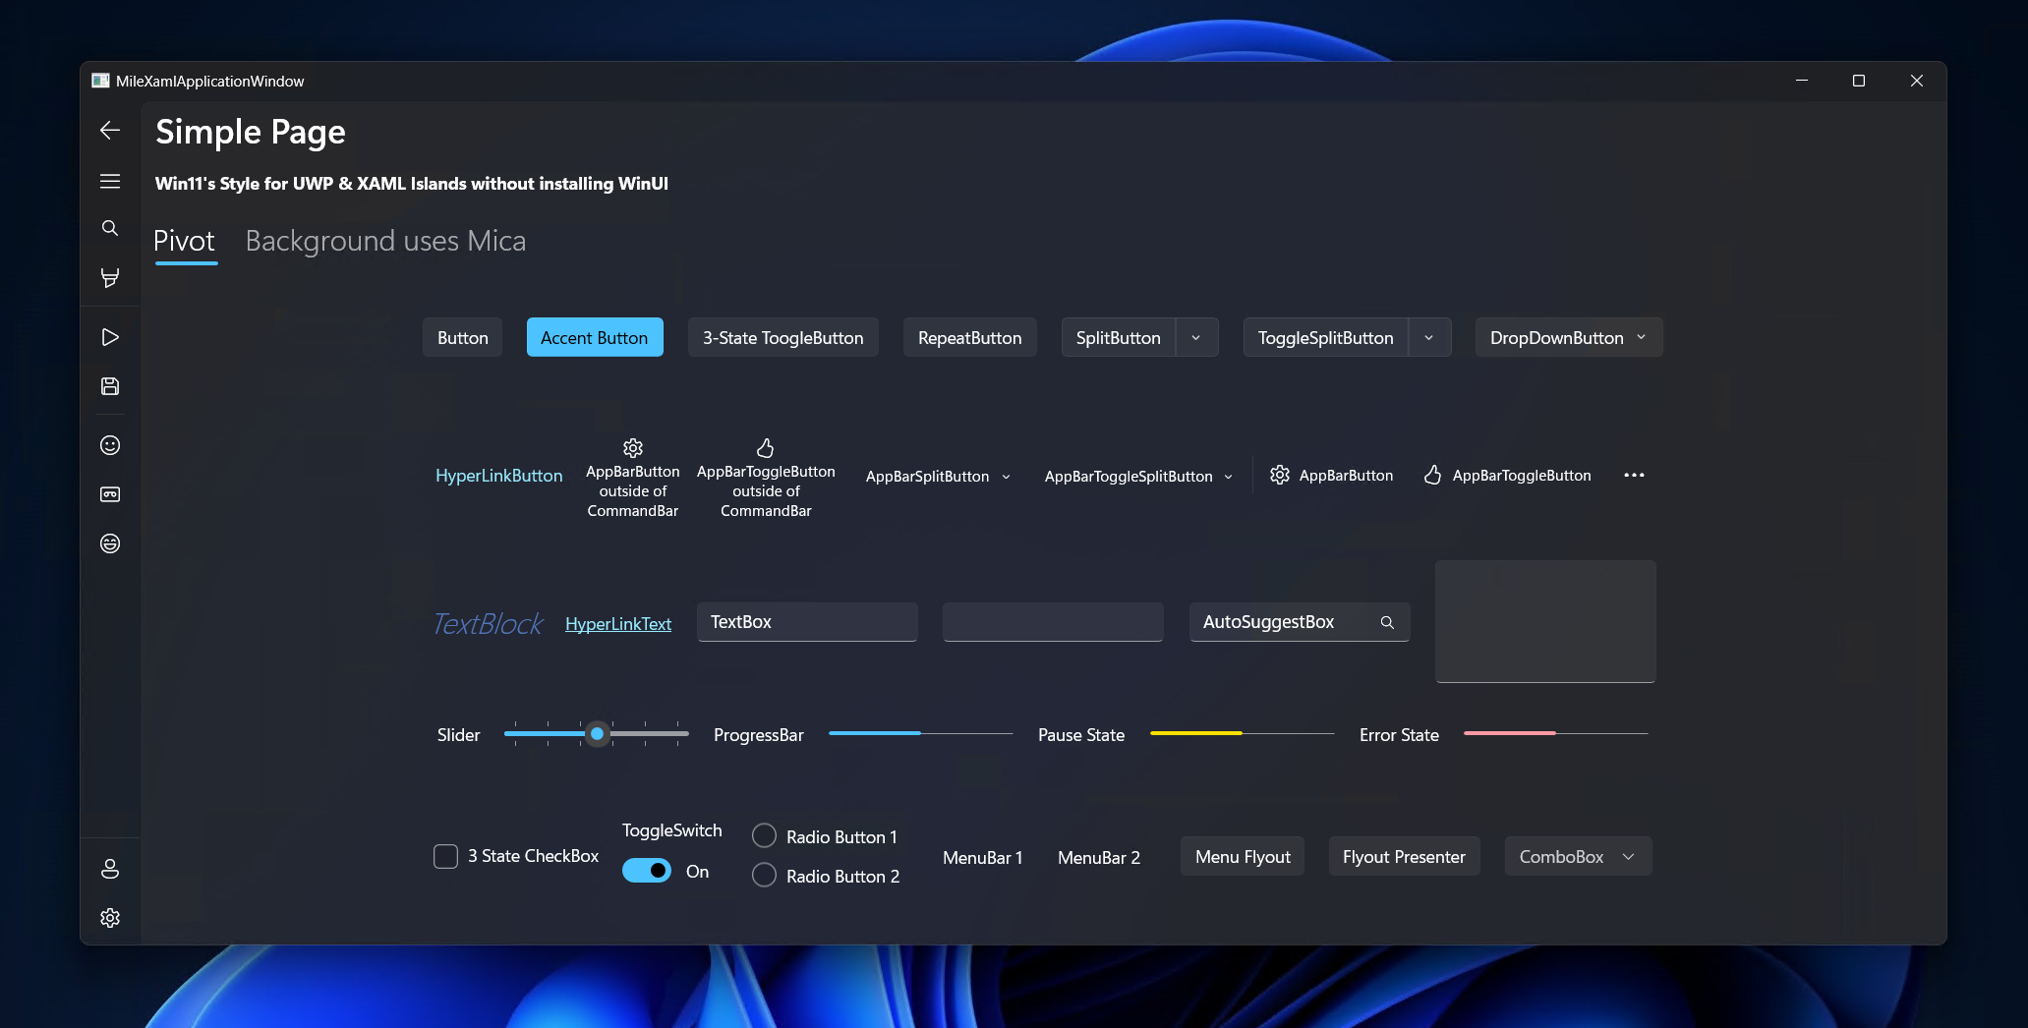Expand AppBarToggleSplitButton chevron
Viewport: 2028px width, 1028px height.
click(1228, 477)
